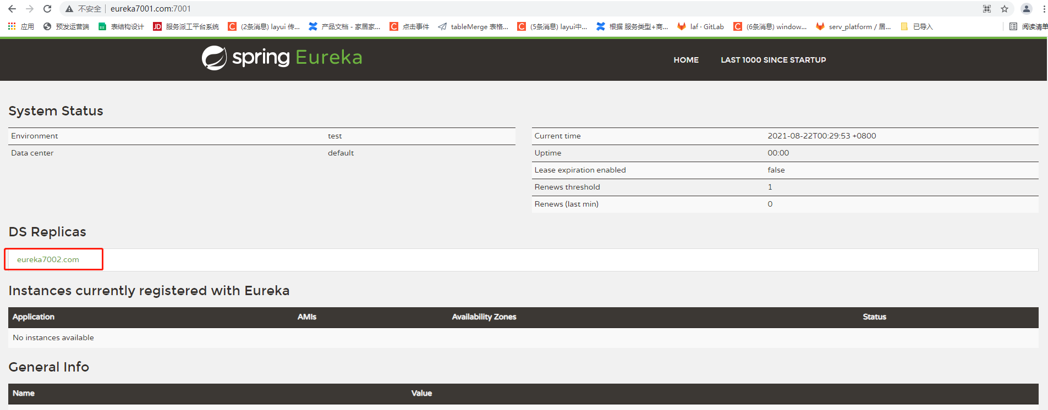Open the 表结构设计 bookmark
This screenshot has height=410, width=1048.
[x=121, y=26]
